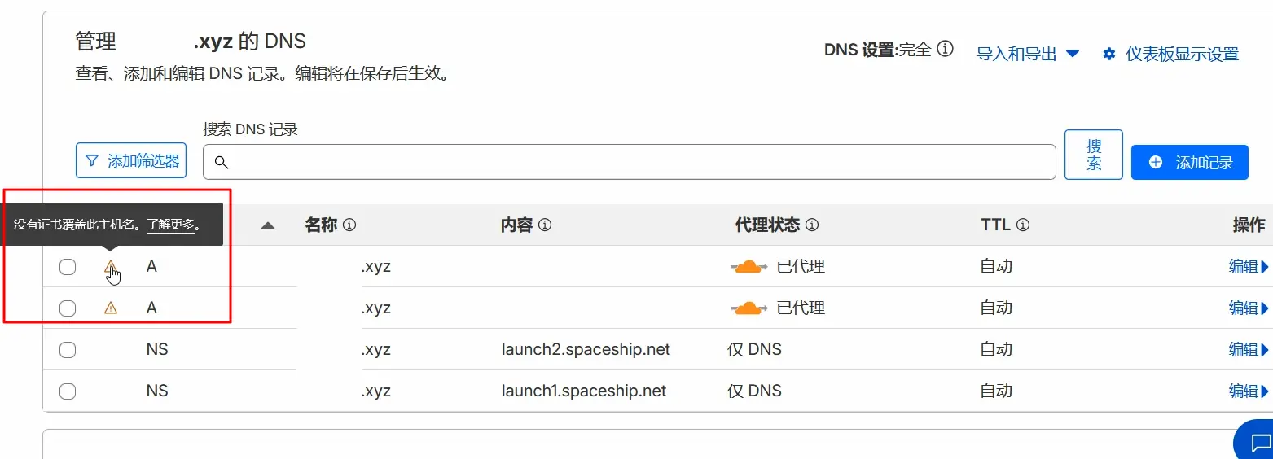Viewport: 1273px width, 459px height.
Task: Click the 添加筛选器 button
Action: [x=131, y=161]
